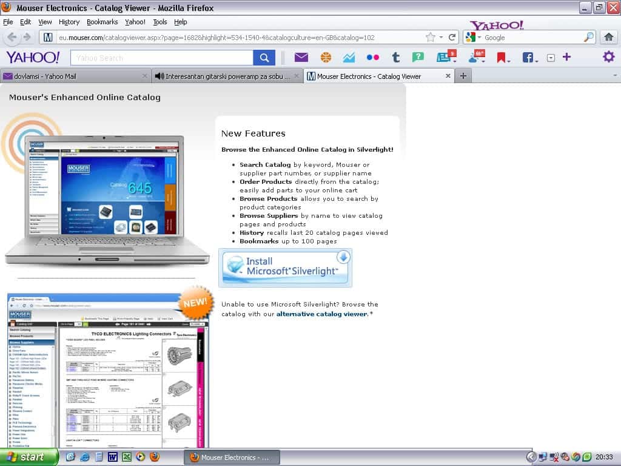Reload the page with refresh icon
The height and width of the screenshot is (466, 621).
pos(452,37)
